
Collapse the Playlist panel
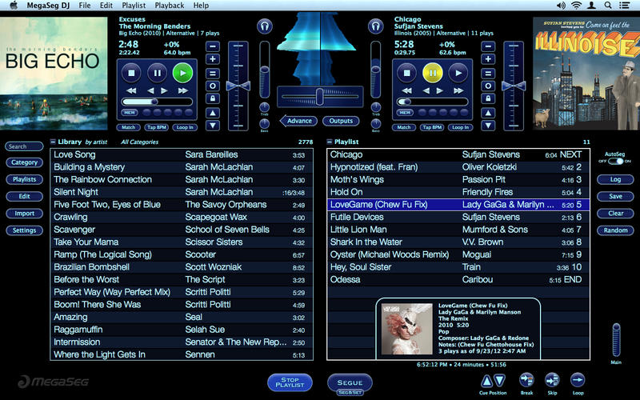(x=330, y=142)
